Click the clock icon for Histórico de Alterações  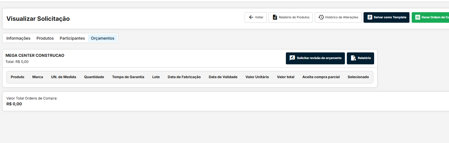tap(321, 17)
